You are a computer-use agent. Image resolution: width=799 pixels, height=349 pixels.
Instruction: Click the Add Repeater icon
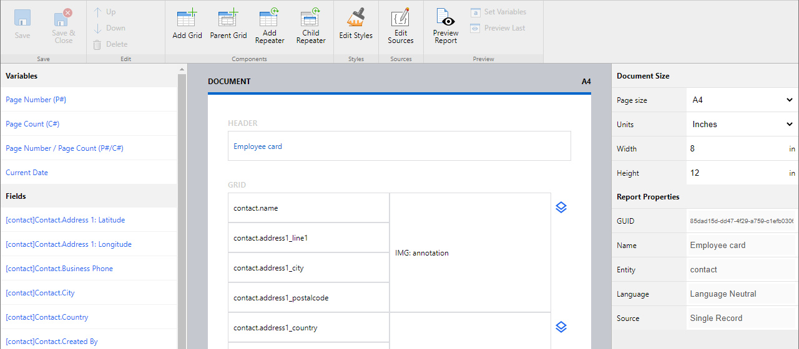[x=269, y=17]
